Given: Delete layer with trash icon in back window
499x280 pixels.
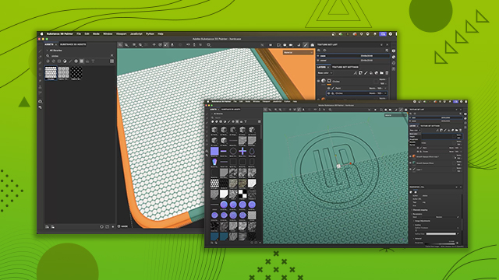Looking at the screenshot, I should (387, 72).
